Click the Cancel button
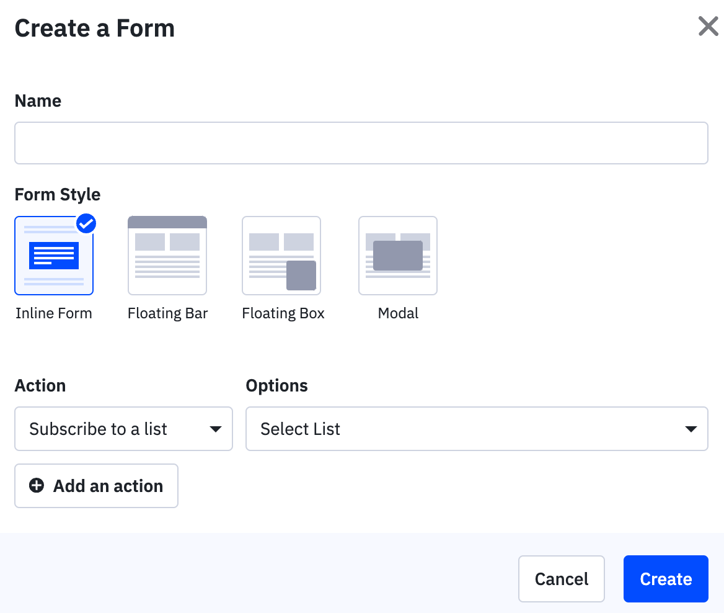The width and height of the screenshot is (724, 613). 561,578
